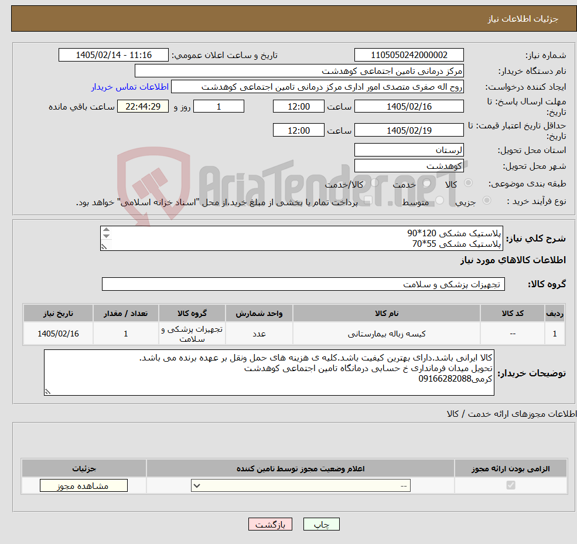Toggle the mandatory license checkbox
The height and width of the screenshot is (544, 577).
pos(511,485)
